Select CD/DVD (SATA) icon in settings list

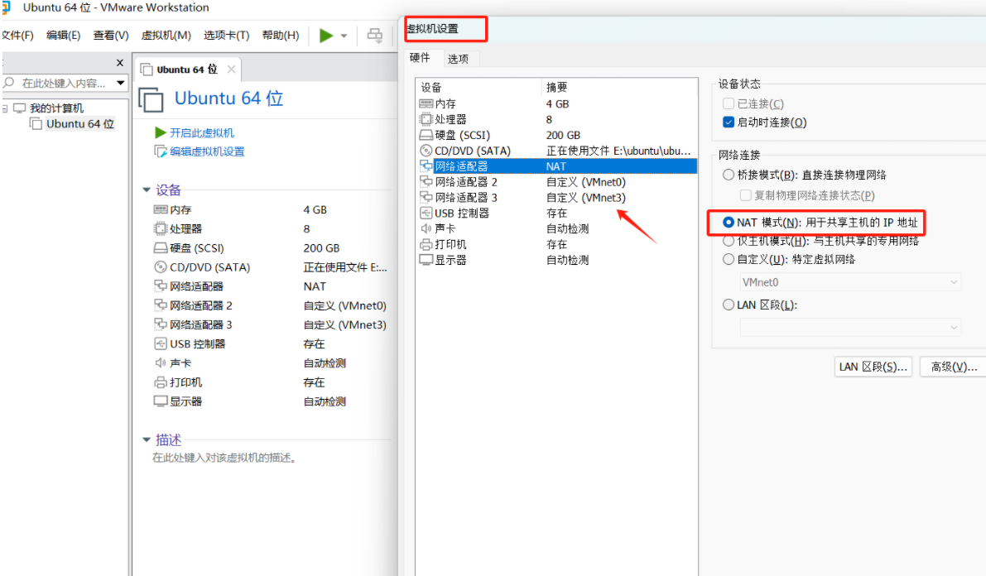(426, 151)
